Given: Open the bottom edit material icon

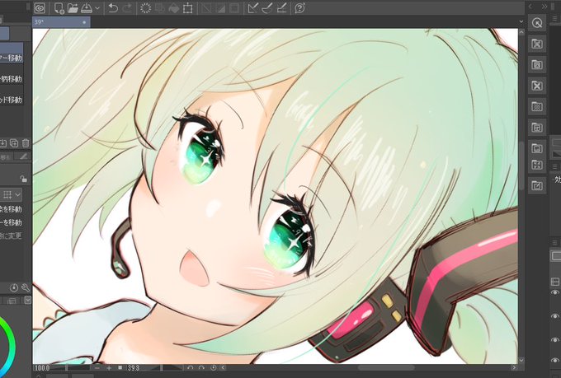Looking at the screenshot, I should (537, 186).
